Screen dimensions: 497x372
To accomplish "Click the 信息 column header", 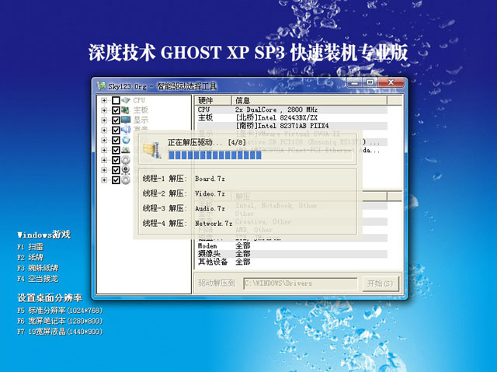I will (309, 100).
